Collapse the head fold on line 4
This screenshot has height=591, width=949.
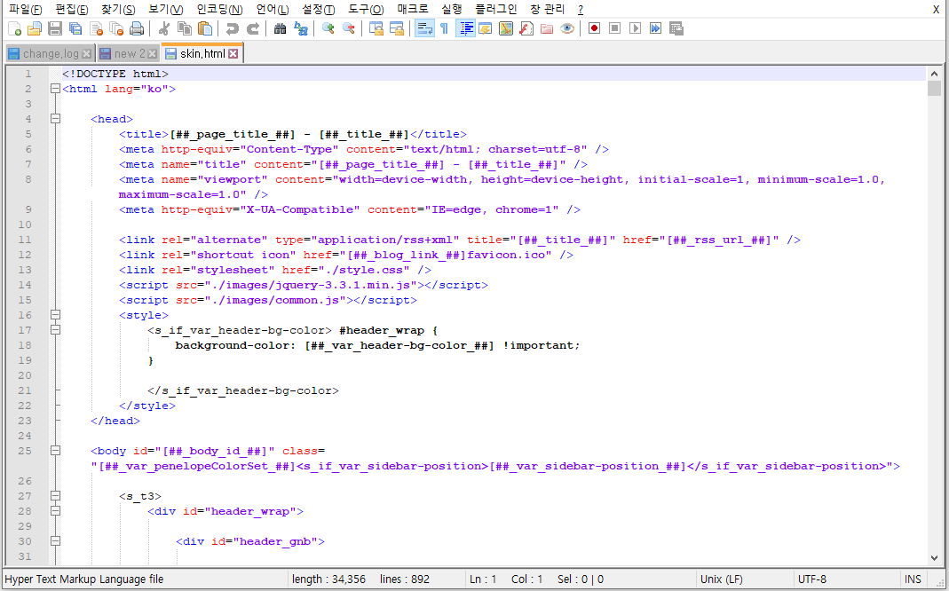pyautogui.click(x=55, y=119)
